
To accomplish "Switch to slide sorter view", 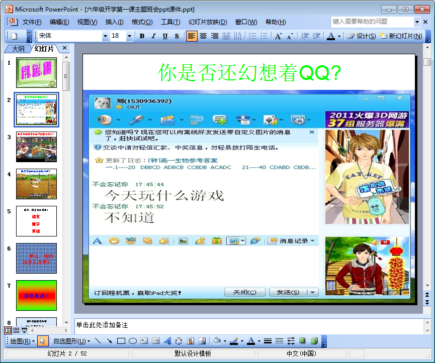I will coord(17,330).
